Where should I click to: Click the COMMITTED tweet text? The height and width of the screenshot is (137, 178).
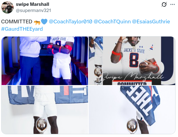[17, 22]
